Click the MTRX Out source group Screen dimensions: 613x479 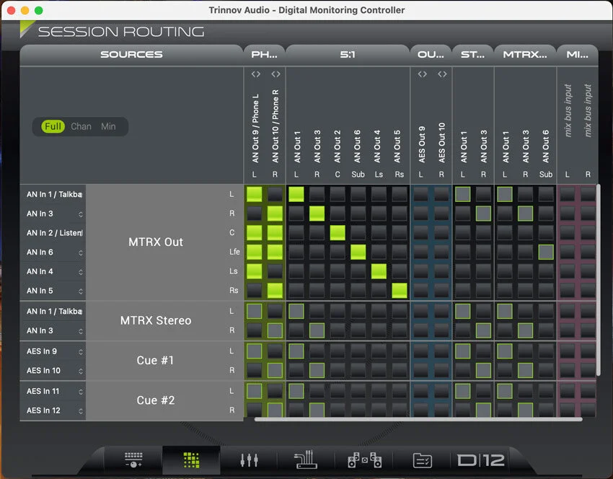click(156, 242)
